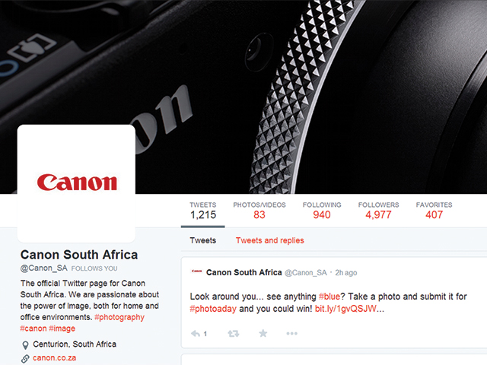487x365 pixels.
Task: Select the Tweets timeline filter
Action: tap(203, 240)
